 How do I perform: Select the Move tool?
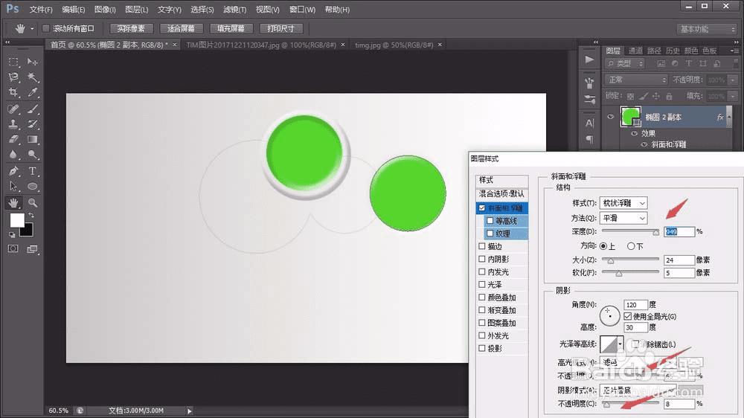click(x=32, y=62)
